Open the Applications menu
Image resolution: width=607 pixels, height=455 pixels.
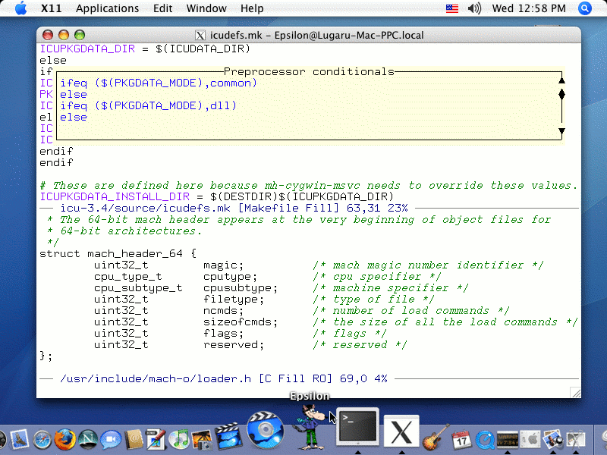click(x=107, y=8)
